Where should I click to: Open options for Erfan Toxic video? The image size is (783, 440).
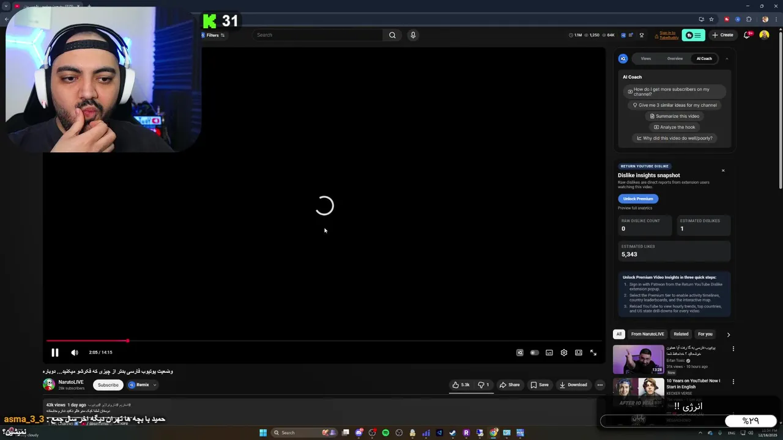[x=733, y=349]
